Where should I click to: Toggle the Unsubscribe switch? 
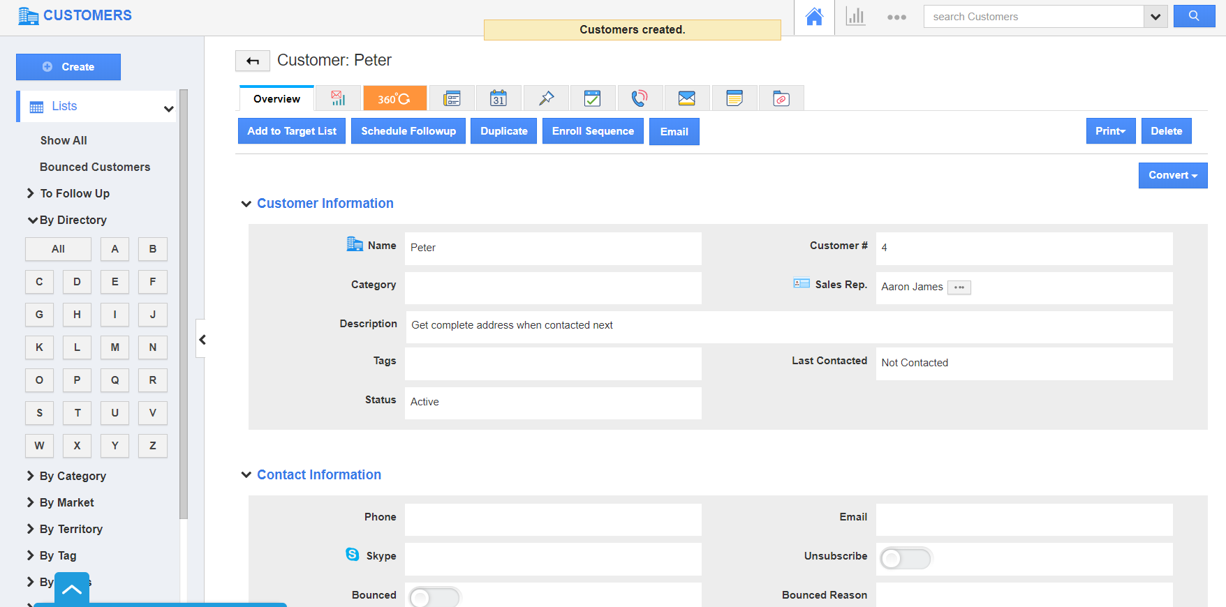tap(905, 558)
